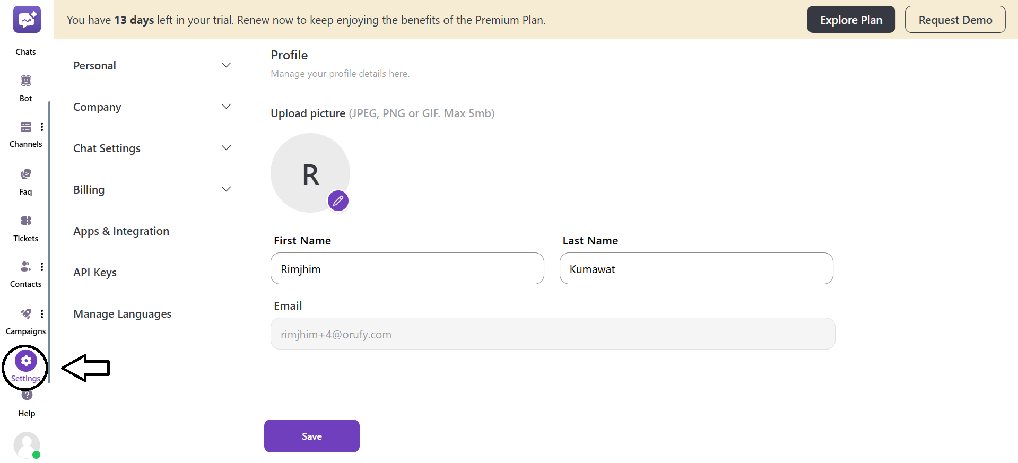Expand the Company settings section
Image resolution: width=1018 pixels, height=463 pixels.
click(x=226, y=107)
